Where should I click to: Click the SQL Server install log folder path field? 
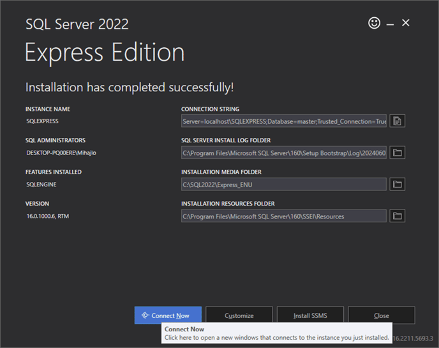point(284,153)
